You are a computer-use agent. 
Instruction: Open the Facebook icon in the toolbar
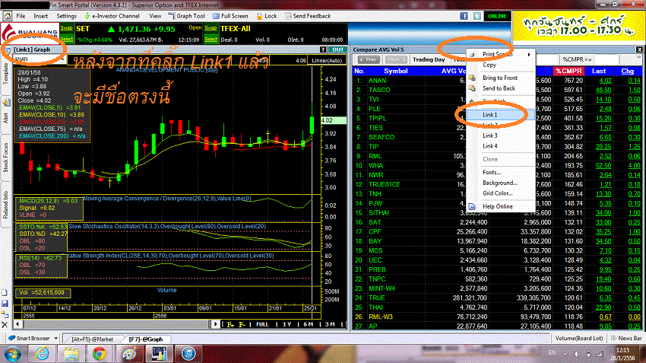(x=464, y=16)
